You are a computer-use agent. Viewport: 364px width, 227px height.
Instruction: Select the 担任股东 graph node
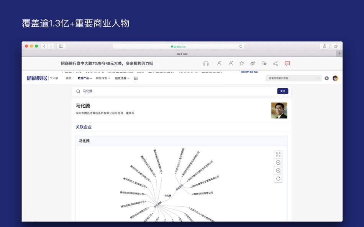coord(179,187)
